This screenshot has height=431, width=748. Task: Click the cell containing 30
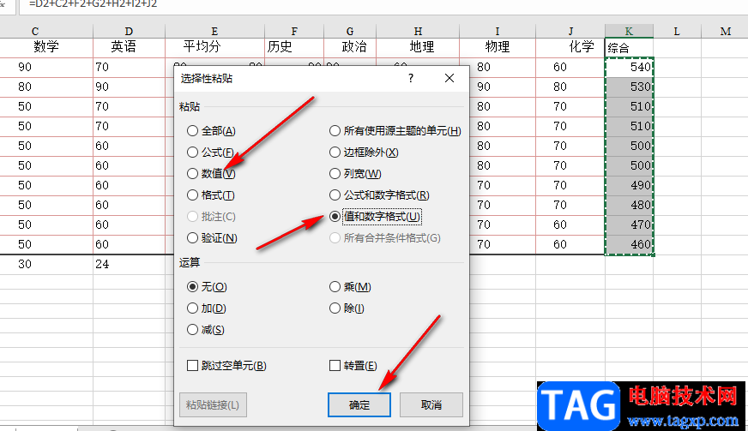click(x=46, y=264)
